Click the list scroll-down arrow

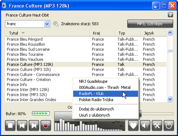pyautogui.click(x=170, y=99)
